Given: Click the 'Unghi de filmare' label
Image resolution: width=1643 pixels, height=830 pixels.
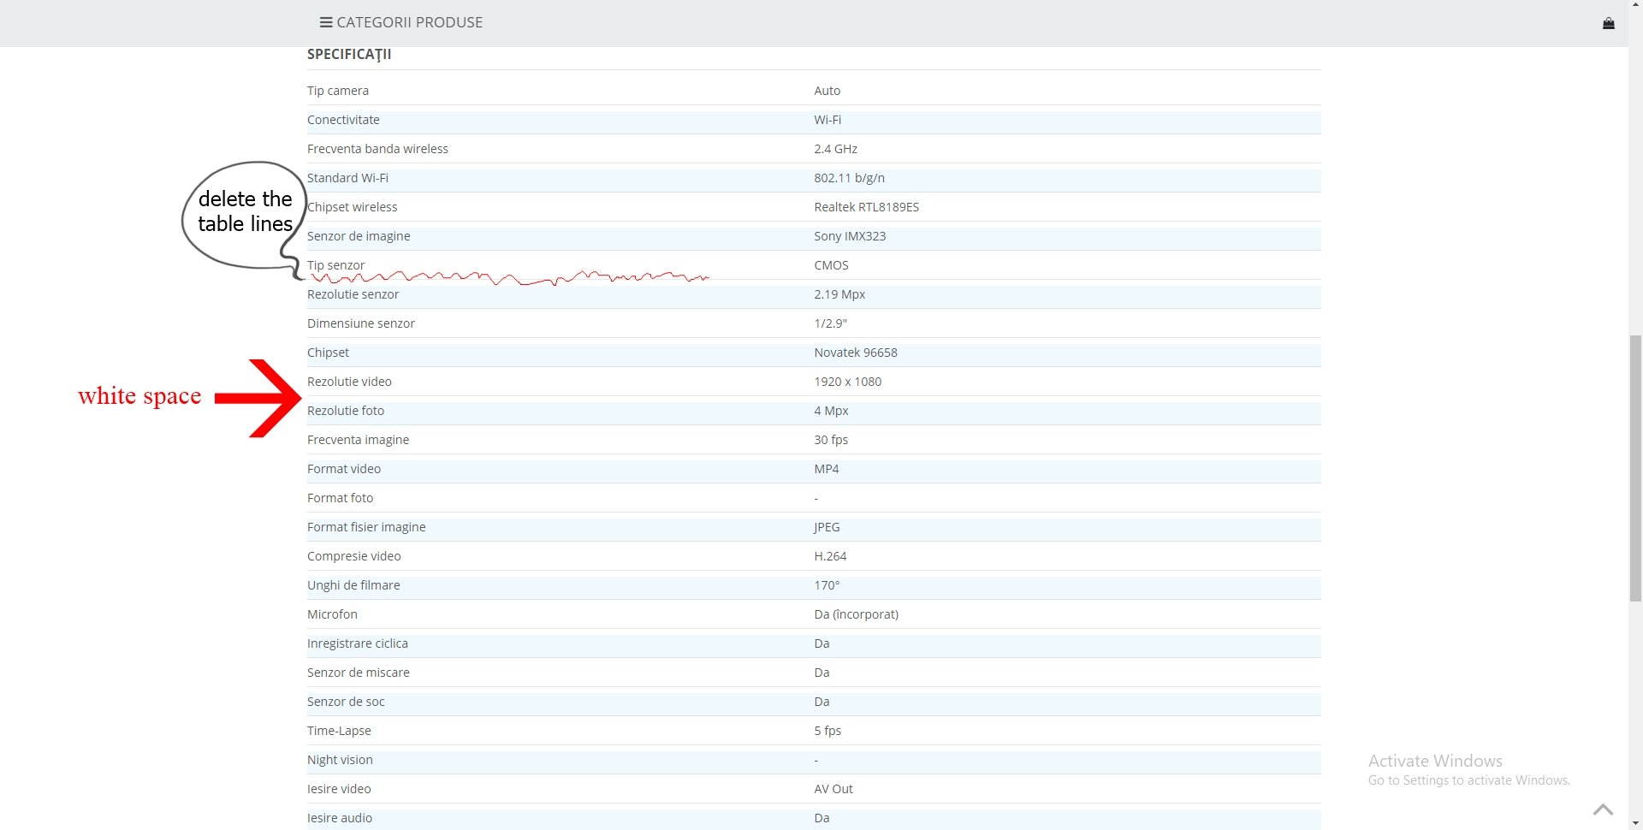Looking at the screenshot, I should pos(353,585).
